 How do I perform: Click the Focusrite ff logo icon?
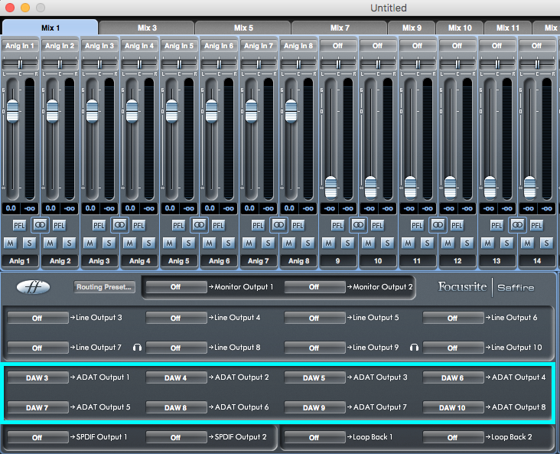click(33, 287)
